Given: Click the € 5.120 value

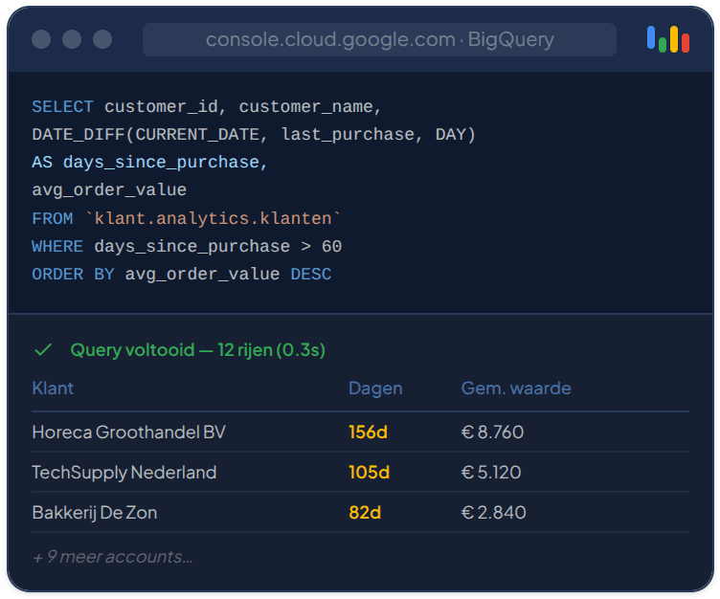Looking at the screenshot, I should 491,473.
